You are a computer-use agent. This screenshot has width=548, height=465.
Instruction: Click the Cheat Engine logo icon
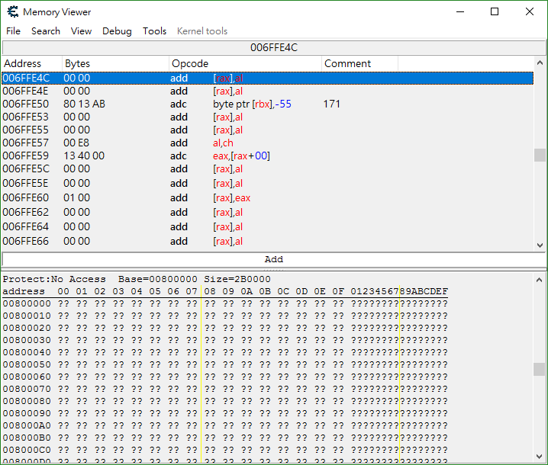click(x=13, y=11)
